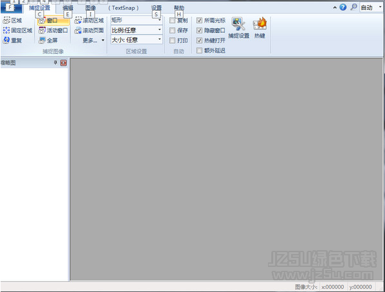Open the 帮助 help tab

coord(179,8)
